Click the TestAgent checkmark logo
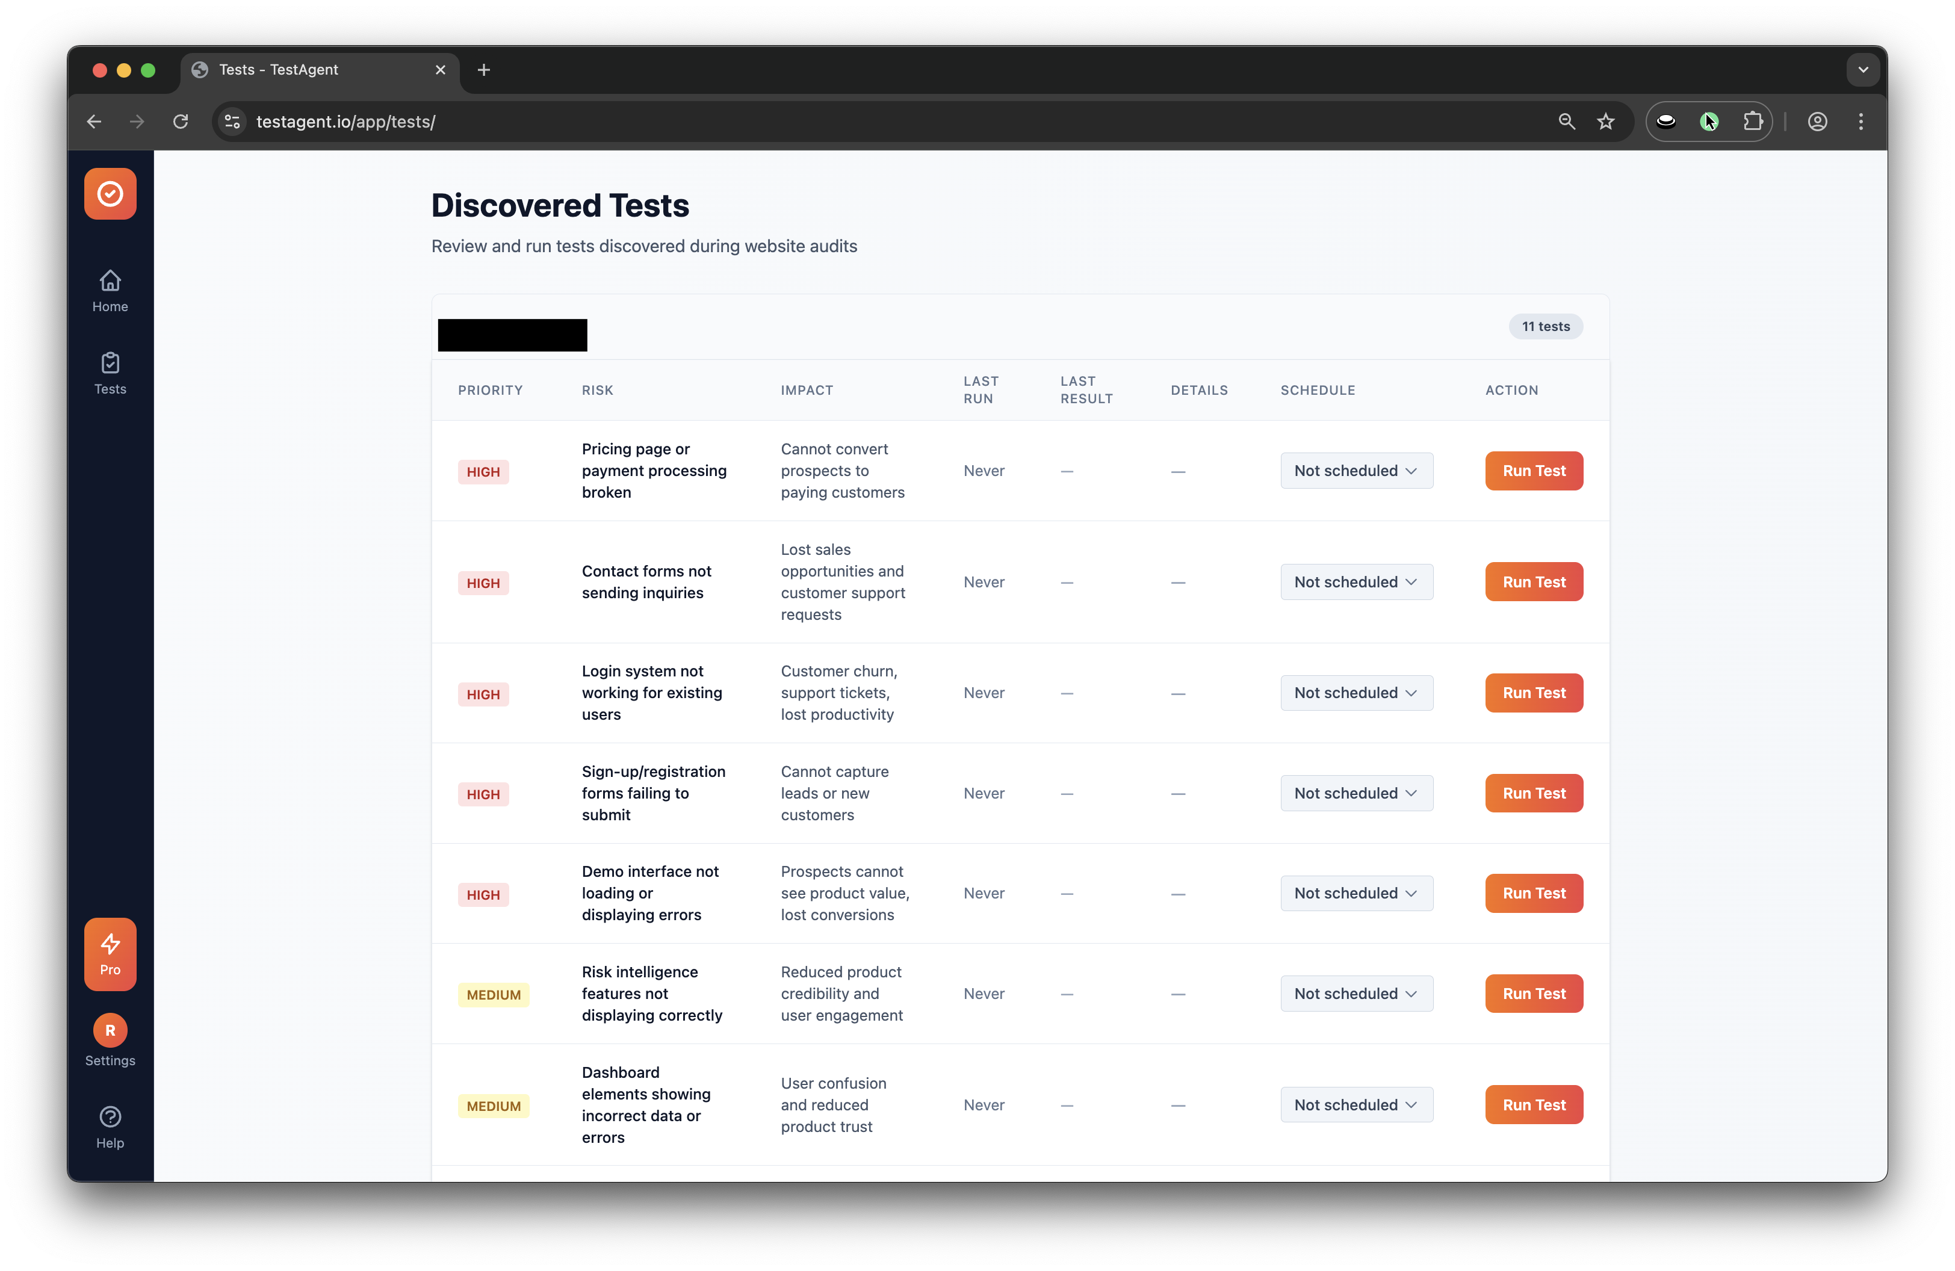The width and height of the screenshot is (1955, 1271). tap(110, 194)
